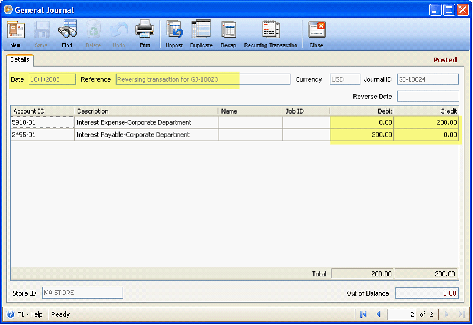Click the Job ID column header
This screenshot has height=325, width=473.
point(306,111)
